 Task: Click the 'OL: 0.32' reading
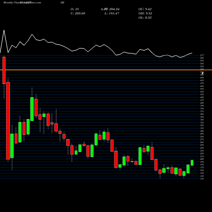[x=145, y=18]
